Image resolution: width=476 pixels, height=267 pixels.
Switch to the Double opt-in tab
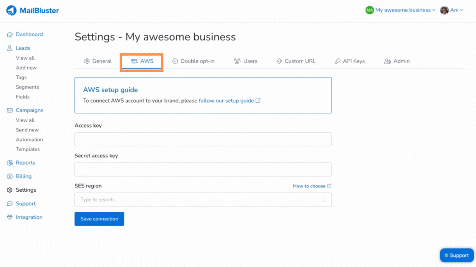pos(194,61)
